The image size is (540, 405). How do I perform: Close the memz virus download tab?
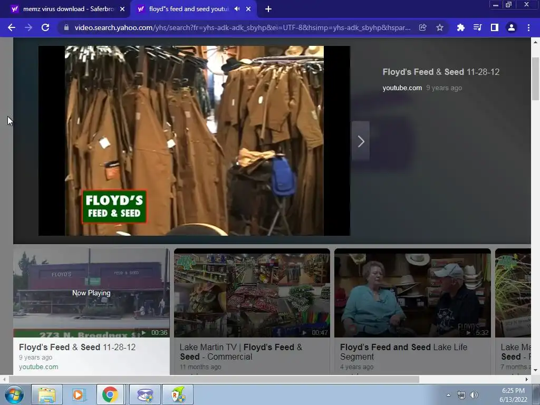coord(122,9)
